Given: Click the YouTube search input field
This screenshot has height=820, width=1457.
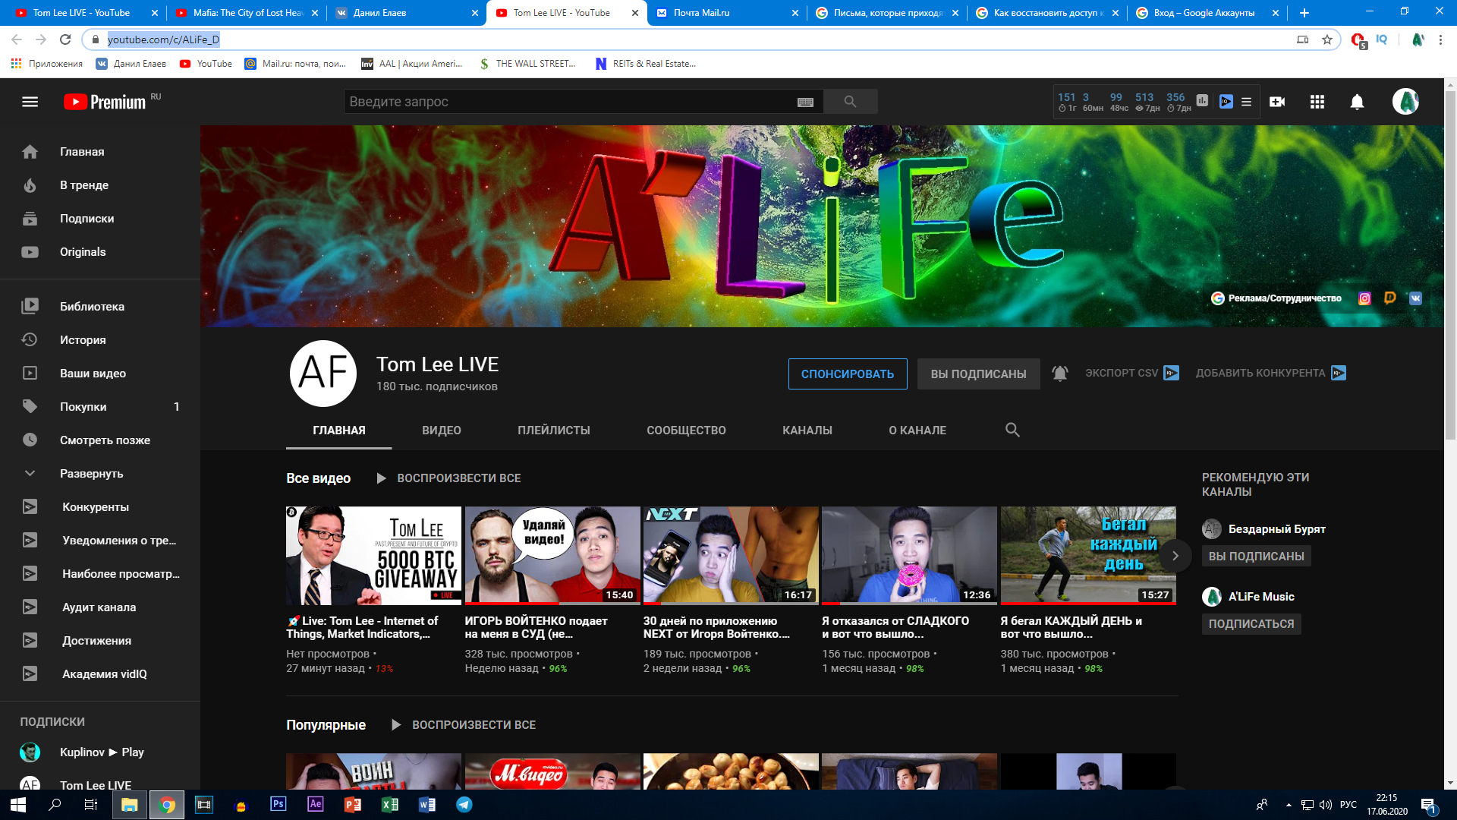Looking at the screenshot, I should pos(569,102).
